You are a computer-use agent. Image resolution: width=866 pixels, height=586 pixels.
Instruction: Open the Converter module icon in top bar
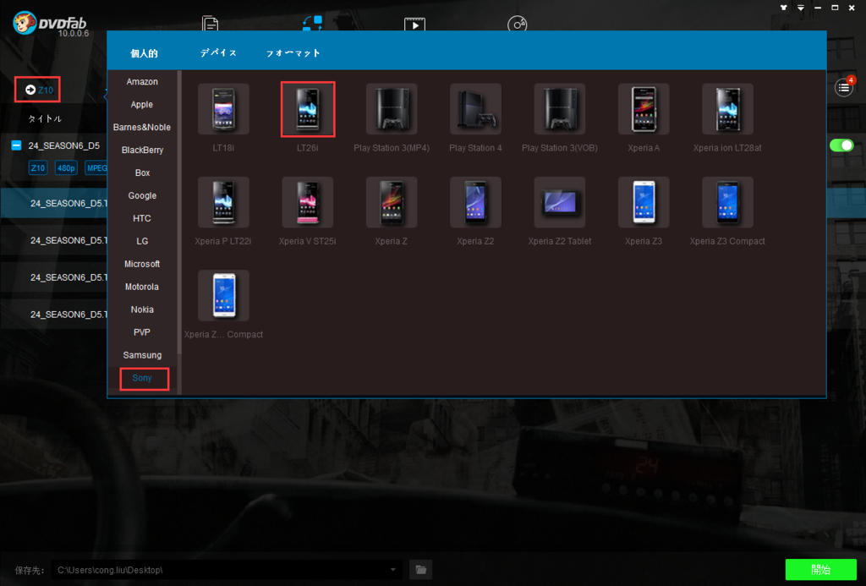click(313, 23)
